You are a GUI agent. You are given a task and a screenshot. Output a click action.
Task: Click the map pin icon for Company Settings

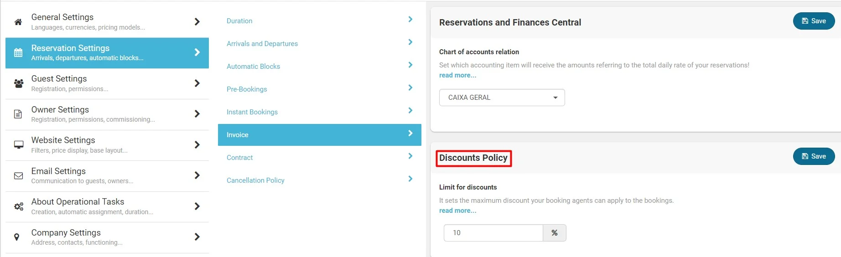point(17,237)
